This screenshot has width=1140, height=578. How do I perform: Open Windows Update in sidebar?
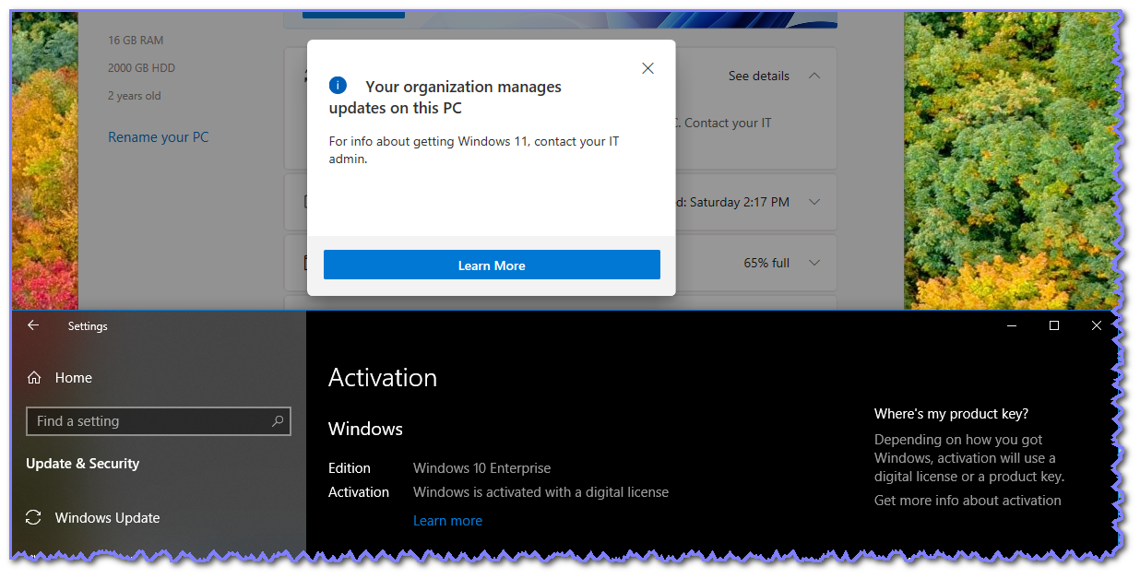[107, 518]
